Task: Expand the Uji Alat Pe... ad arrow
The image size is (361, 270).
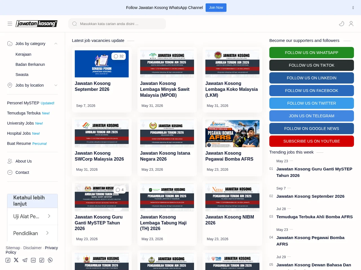Action: coord(49,216)
